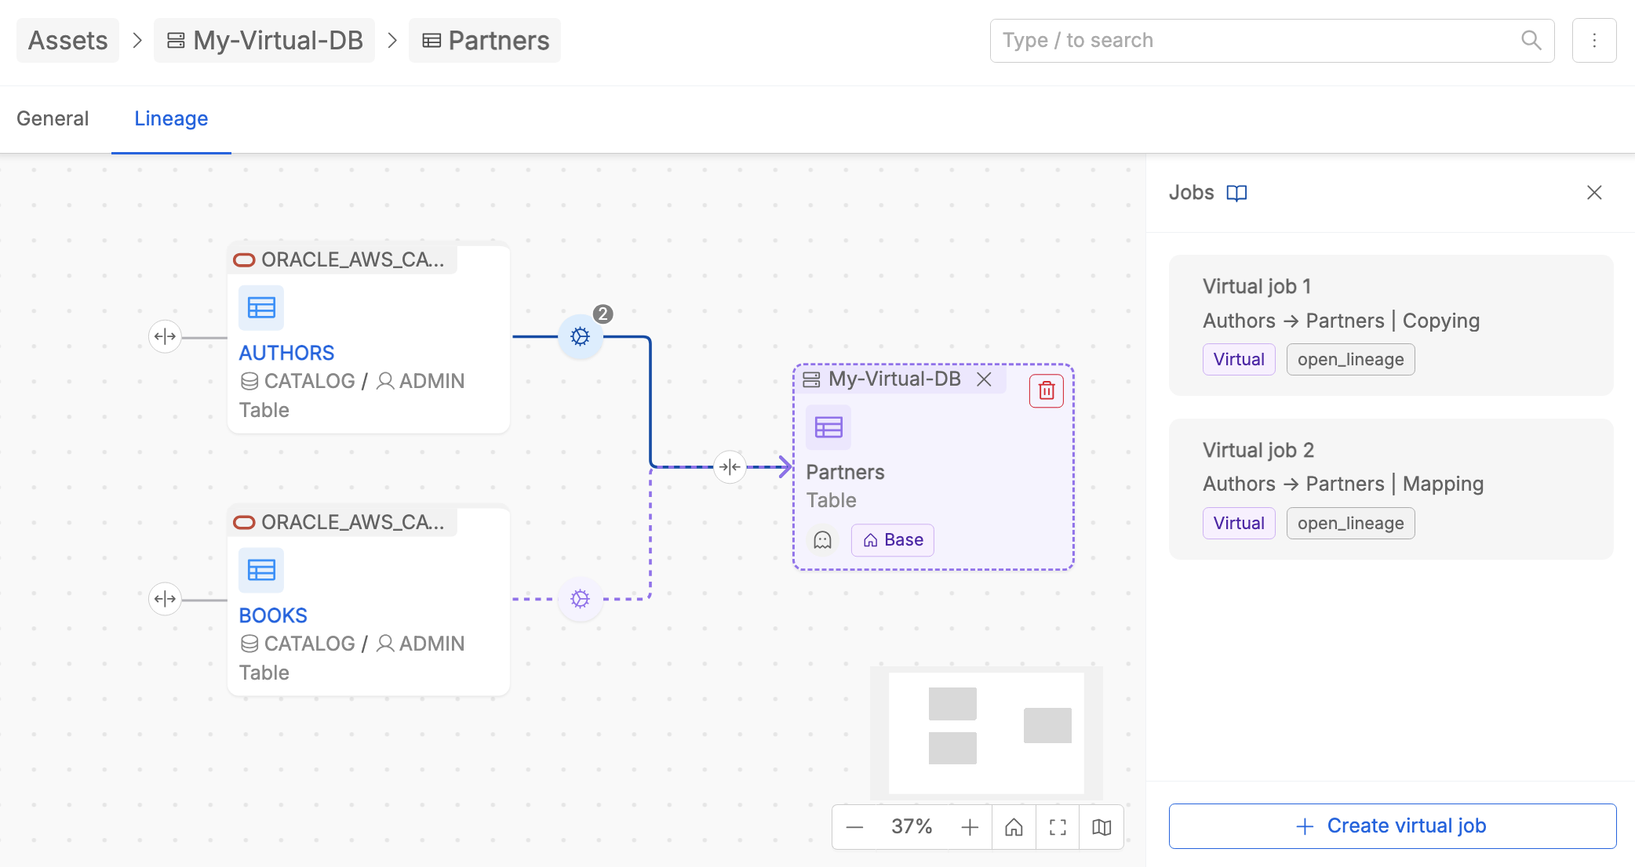
Task: Toggle the edge merge icon before Partners
Action: point(730,466)
